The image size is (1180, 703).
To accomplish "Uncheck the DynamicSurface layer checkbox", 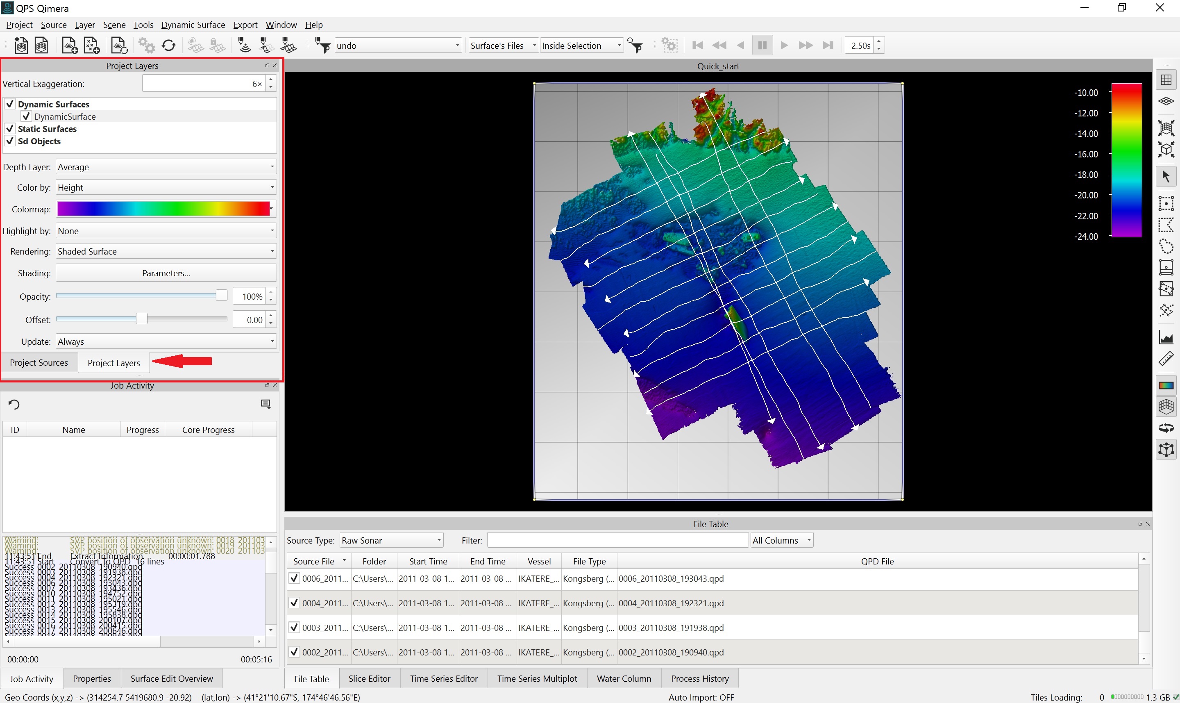I will click(x=27, y=116).
